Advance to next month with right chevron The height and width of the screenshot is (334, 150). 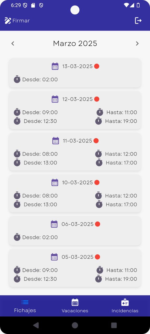pyautogui.click(x=137, y=44)
